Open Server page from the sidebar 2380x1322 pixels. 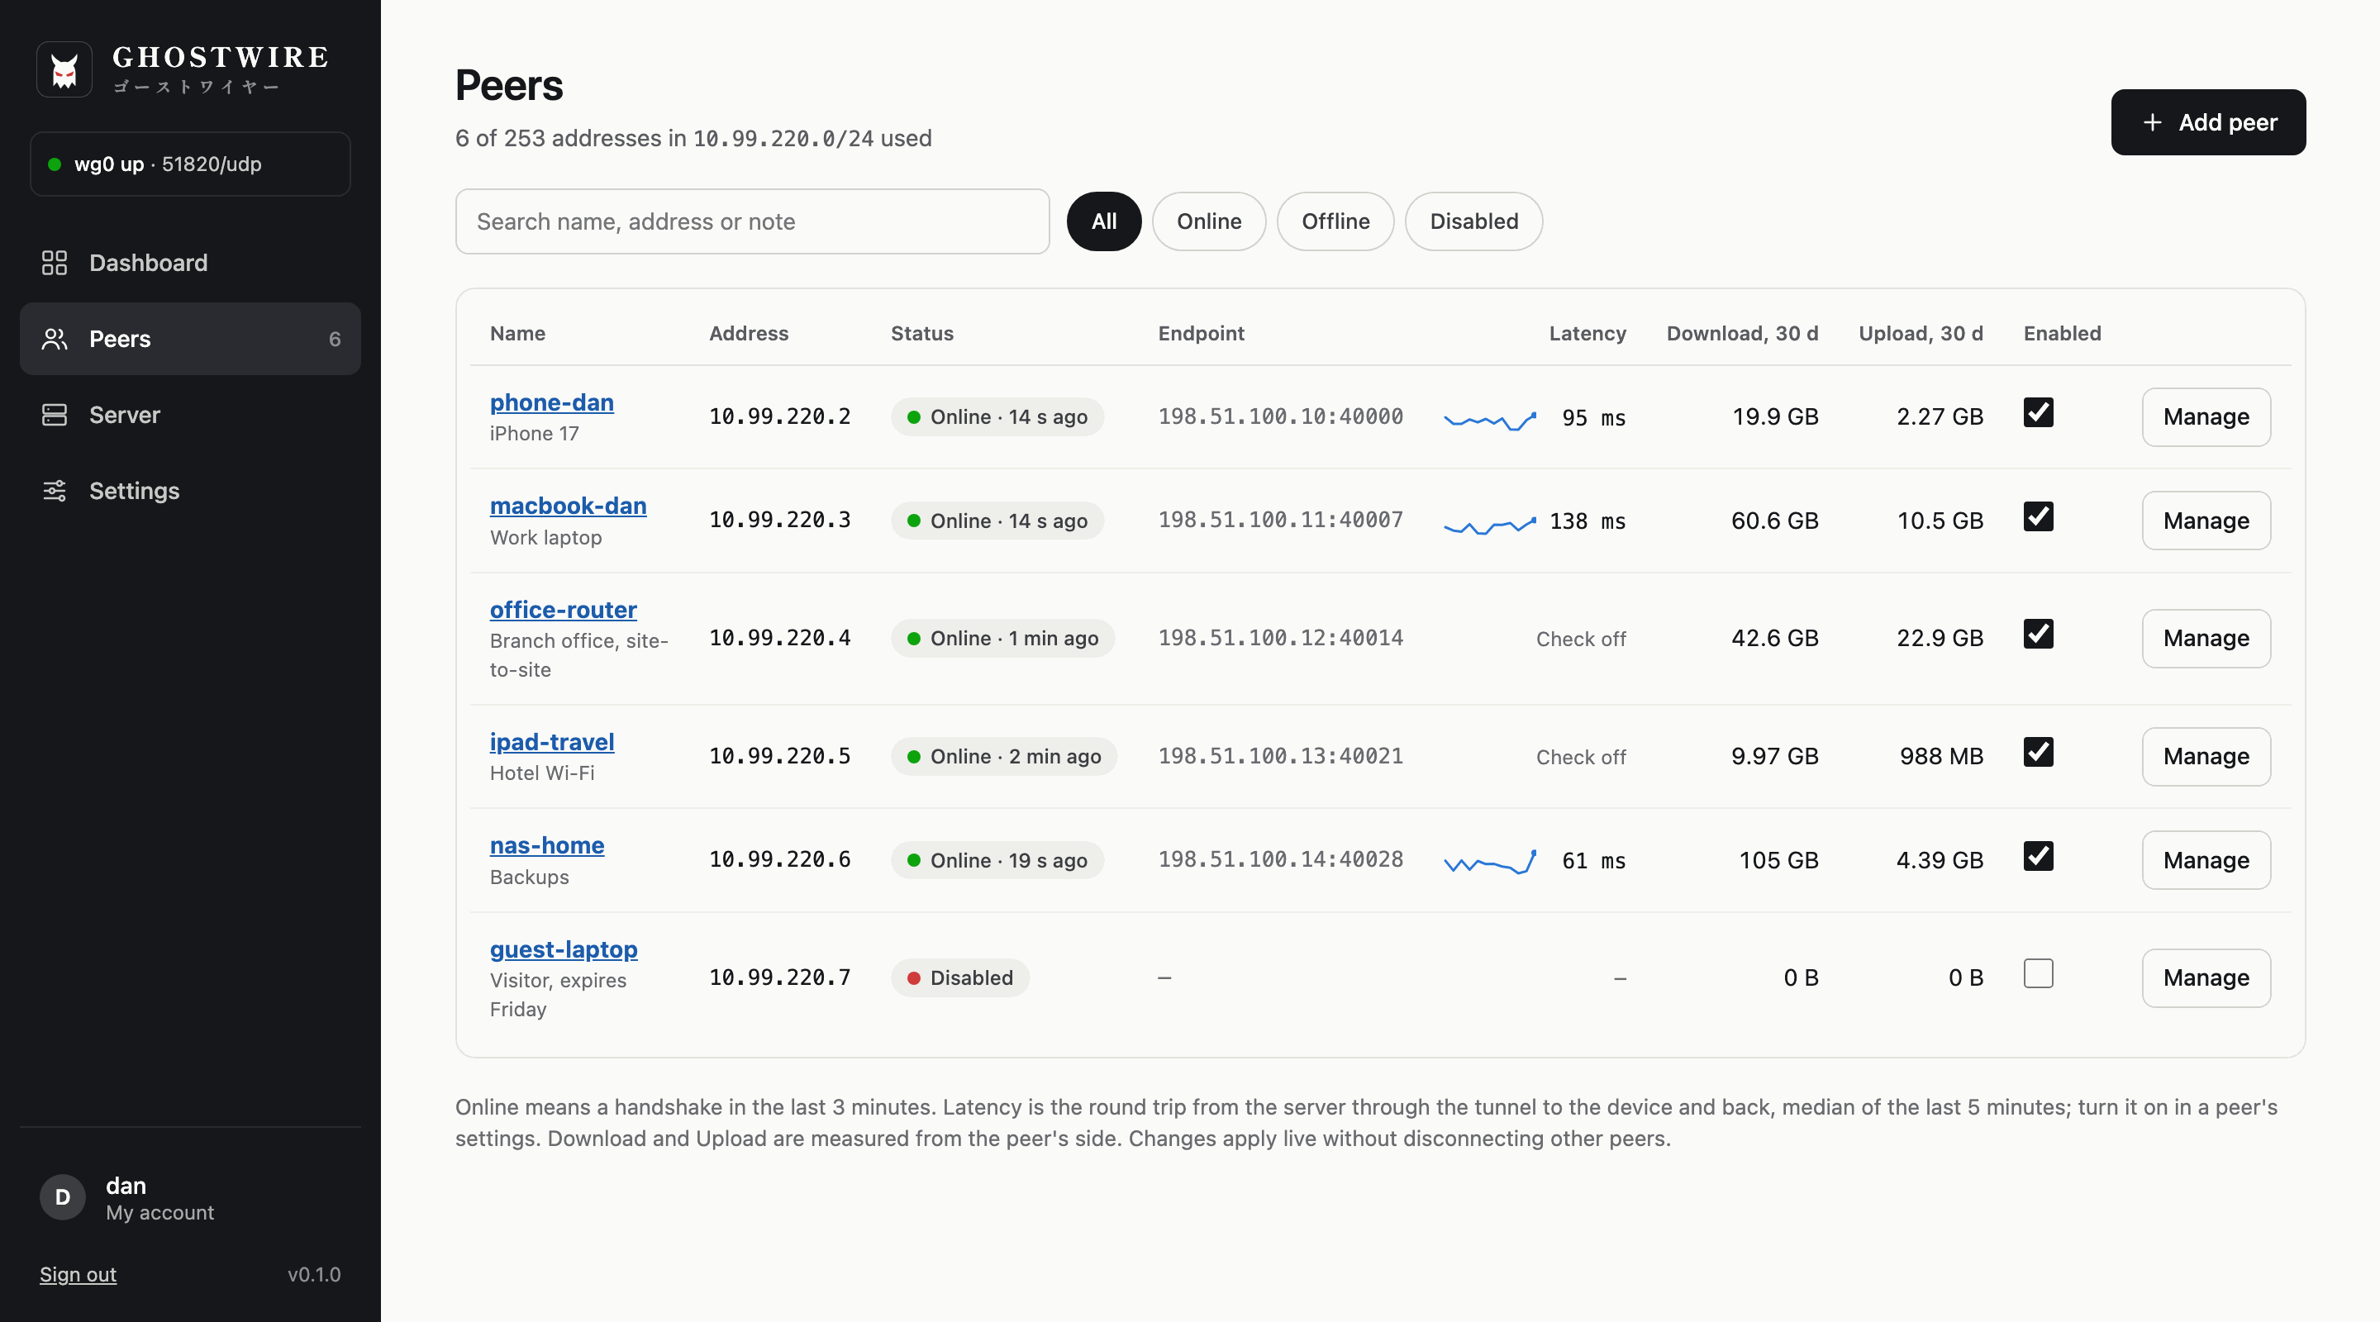click(x=190, y=415)
